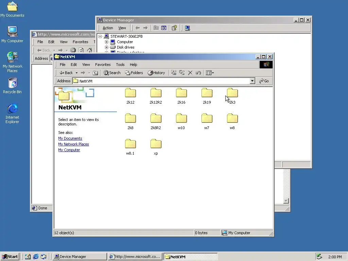Image resolution: width=348 pixels, height=261 pixels.
Task: Open Recycle Bin desktop icon
Action: [x=13, y=85]
